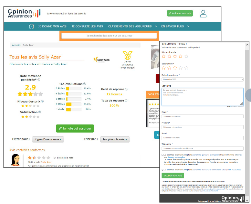The image size is (251, 204).
Task: Focus the Téléphone input field
Action: 202,148
